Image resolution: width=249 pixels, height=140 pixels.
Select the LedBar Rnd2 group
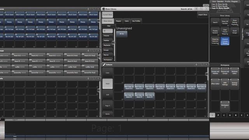90,67
